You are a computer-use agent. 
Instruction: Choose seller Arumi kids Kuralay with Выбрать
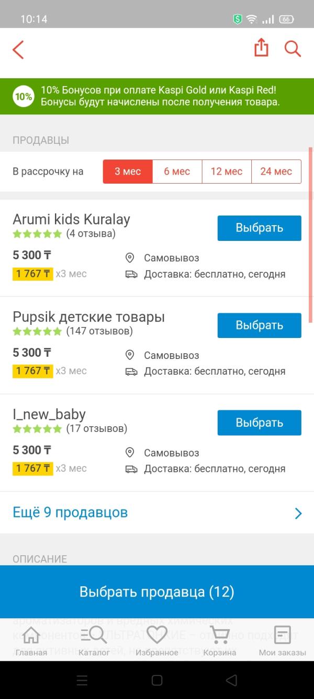coord(260,228)
